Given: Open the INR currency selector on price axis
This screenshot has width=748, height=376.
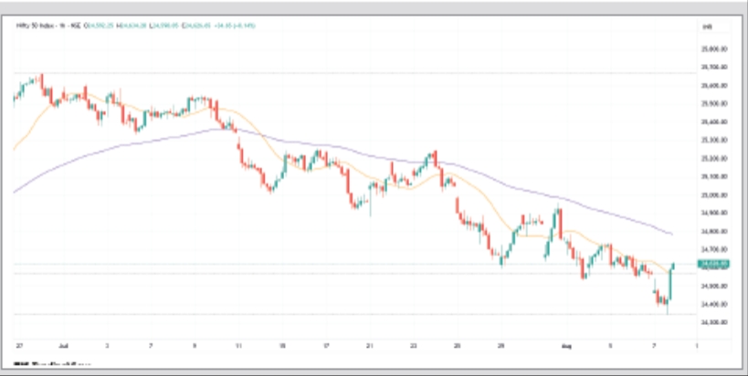Looking at the screenshot, I should (707, 30).
